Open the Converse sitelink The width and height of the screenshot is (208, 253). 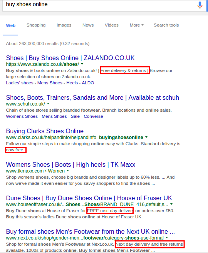[x=93, y=116]
